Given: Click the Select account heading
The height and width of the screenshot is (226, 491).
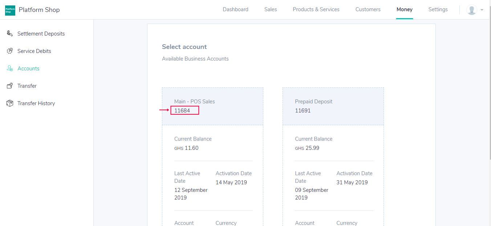Looking at the screenshot, I should click(184, 47).
